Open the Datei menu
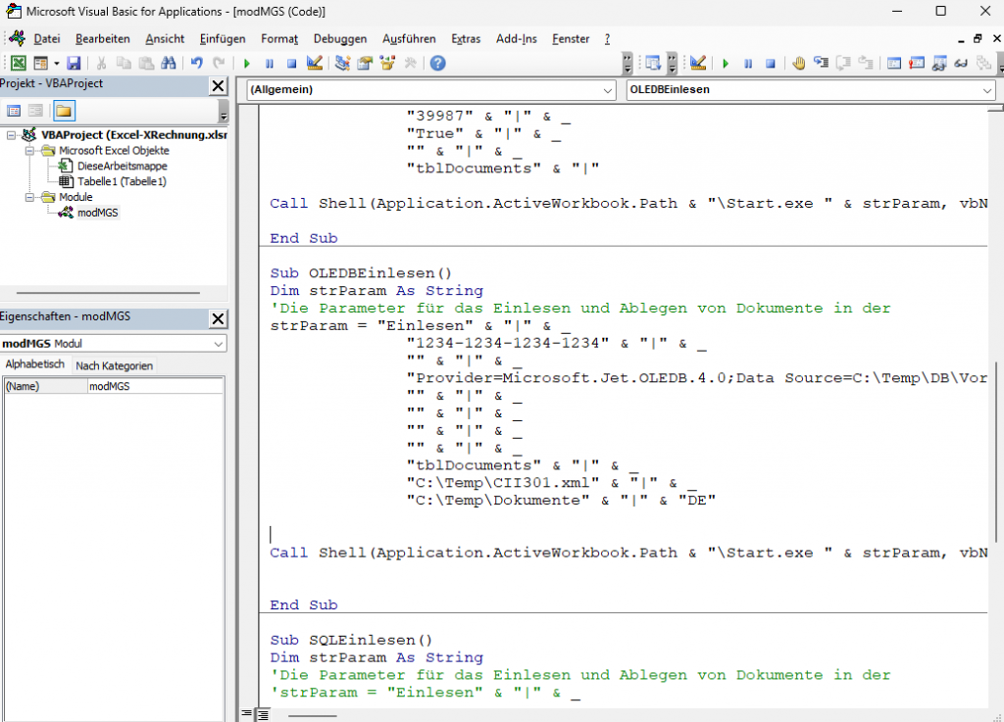The height and width of the screenshot is (722, 1004). tap(47, 39)
